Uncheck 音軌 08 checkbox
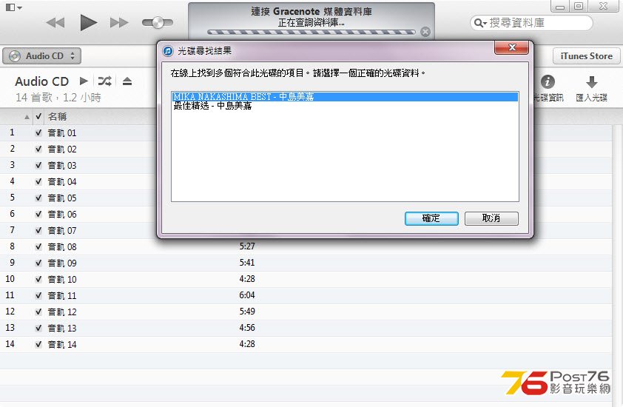The image size is (623, 407). 38,247
